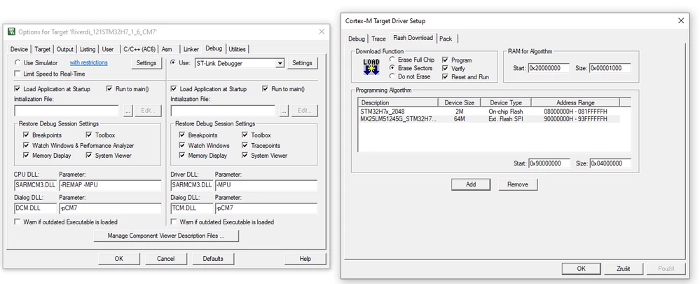The height and width of the screenshot is (284, 700).
Task: Open the ST-Link Debugger dropdown
Action: [280, 63]
